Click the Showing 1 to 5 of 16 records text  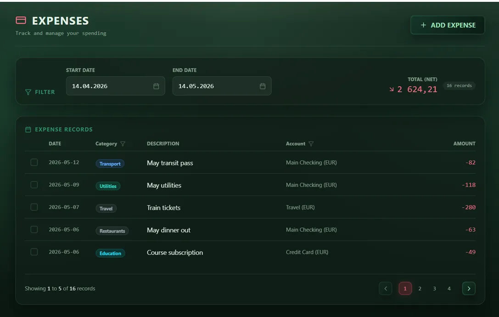(x=60, y=289)
